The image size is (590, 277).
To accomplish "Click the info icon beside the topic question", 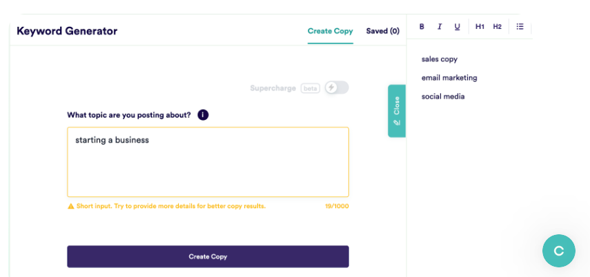I will click(x=203, y=115).
